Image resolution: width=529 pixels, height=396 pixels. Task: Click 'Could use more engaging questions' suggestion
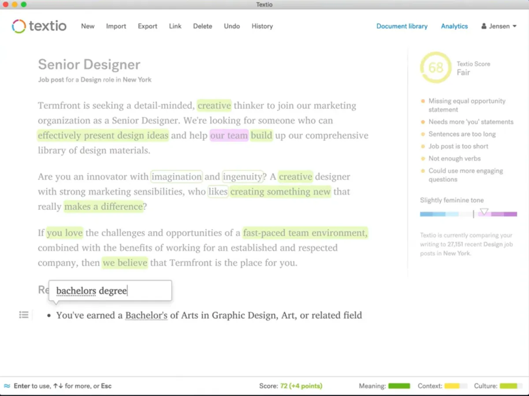tap(466, 175)
